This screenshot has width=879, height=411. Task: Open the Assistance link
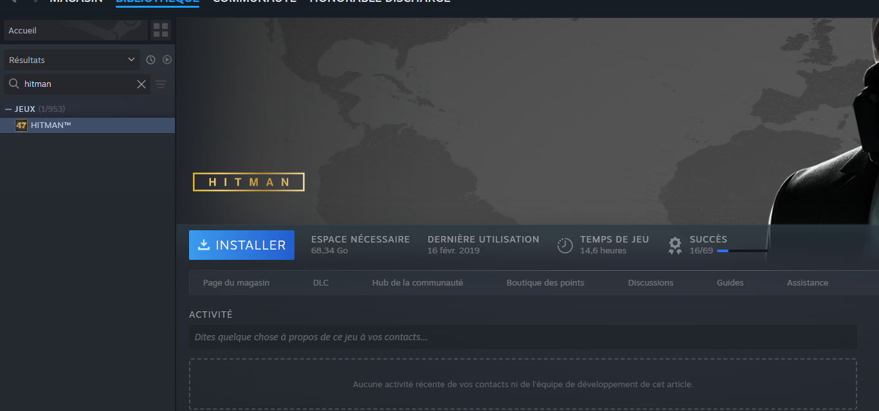pos(808,282)
